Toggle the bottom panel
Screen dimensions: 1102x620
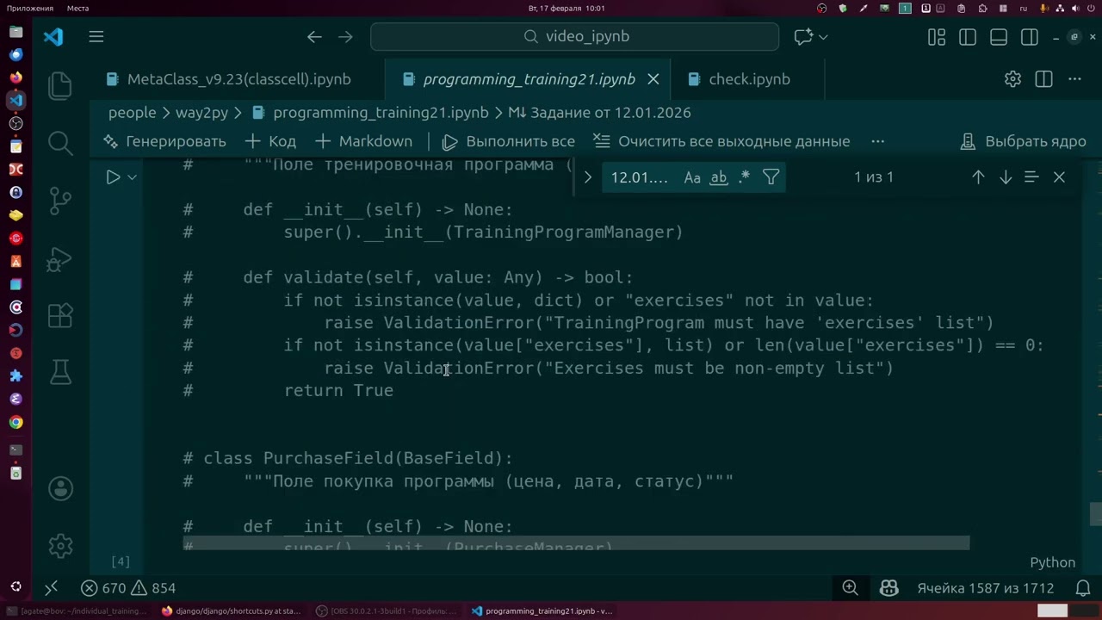tap(999, 36)
